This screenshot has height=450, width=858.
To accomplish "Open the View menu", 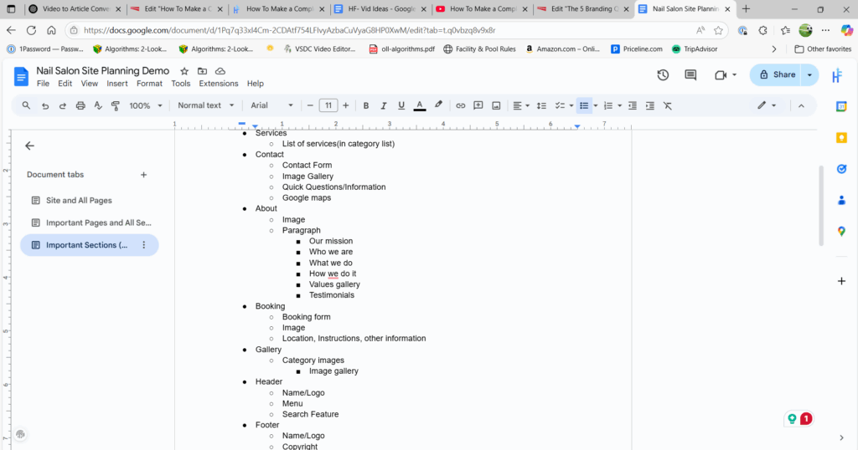I will coord(89,84).
